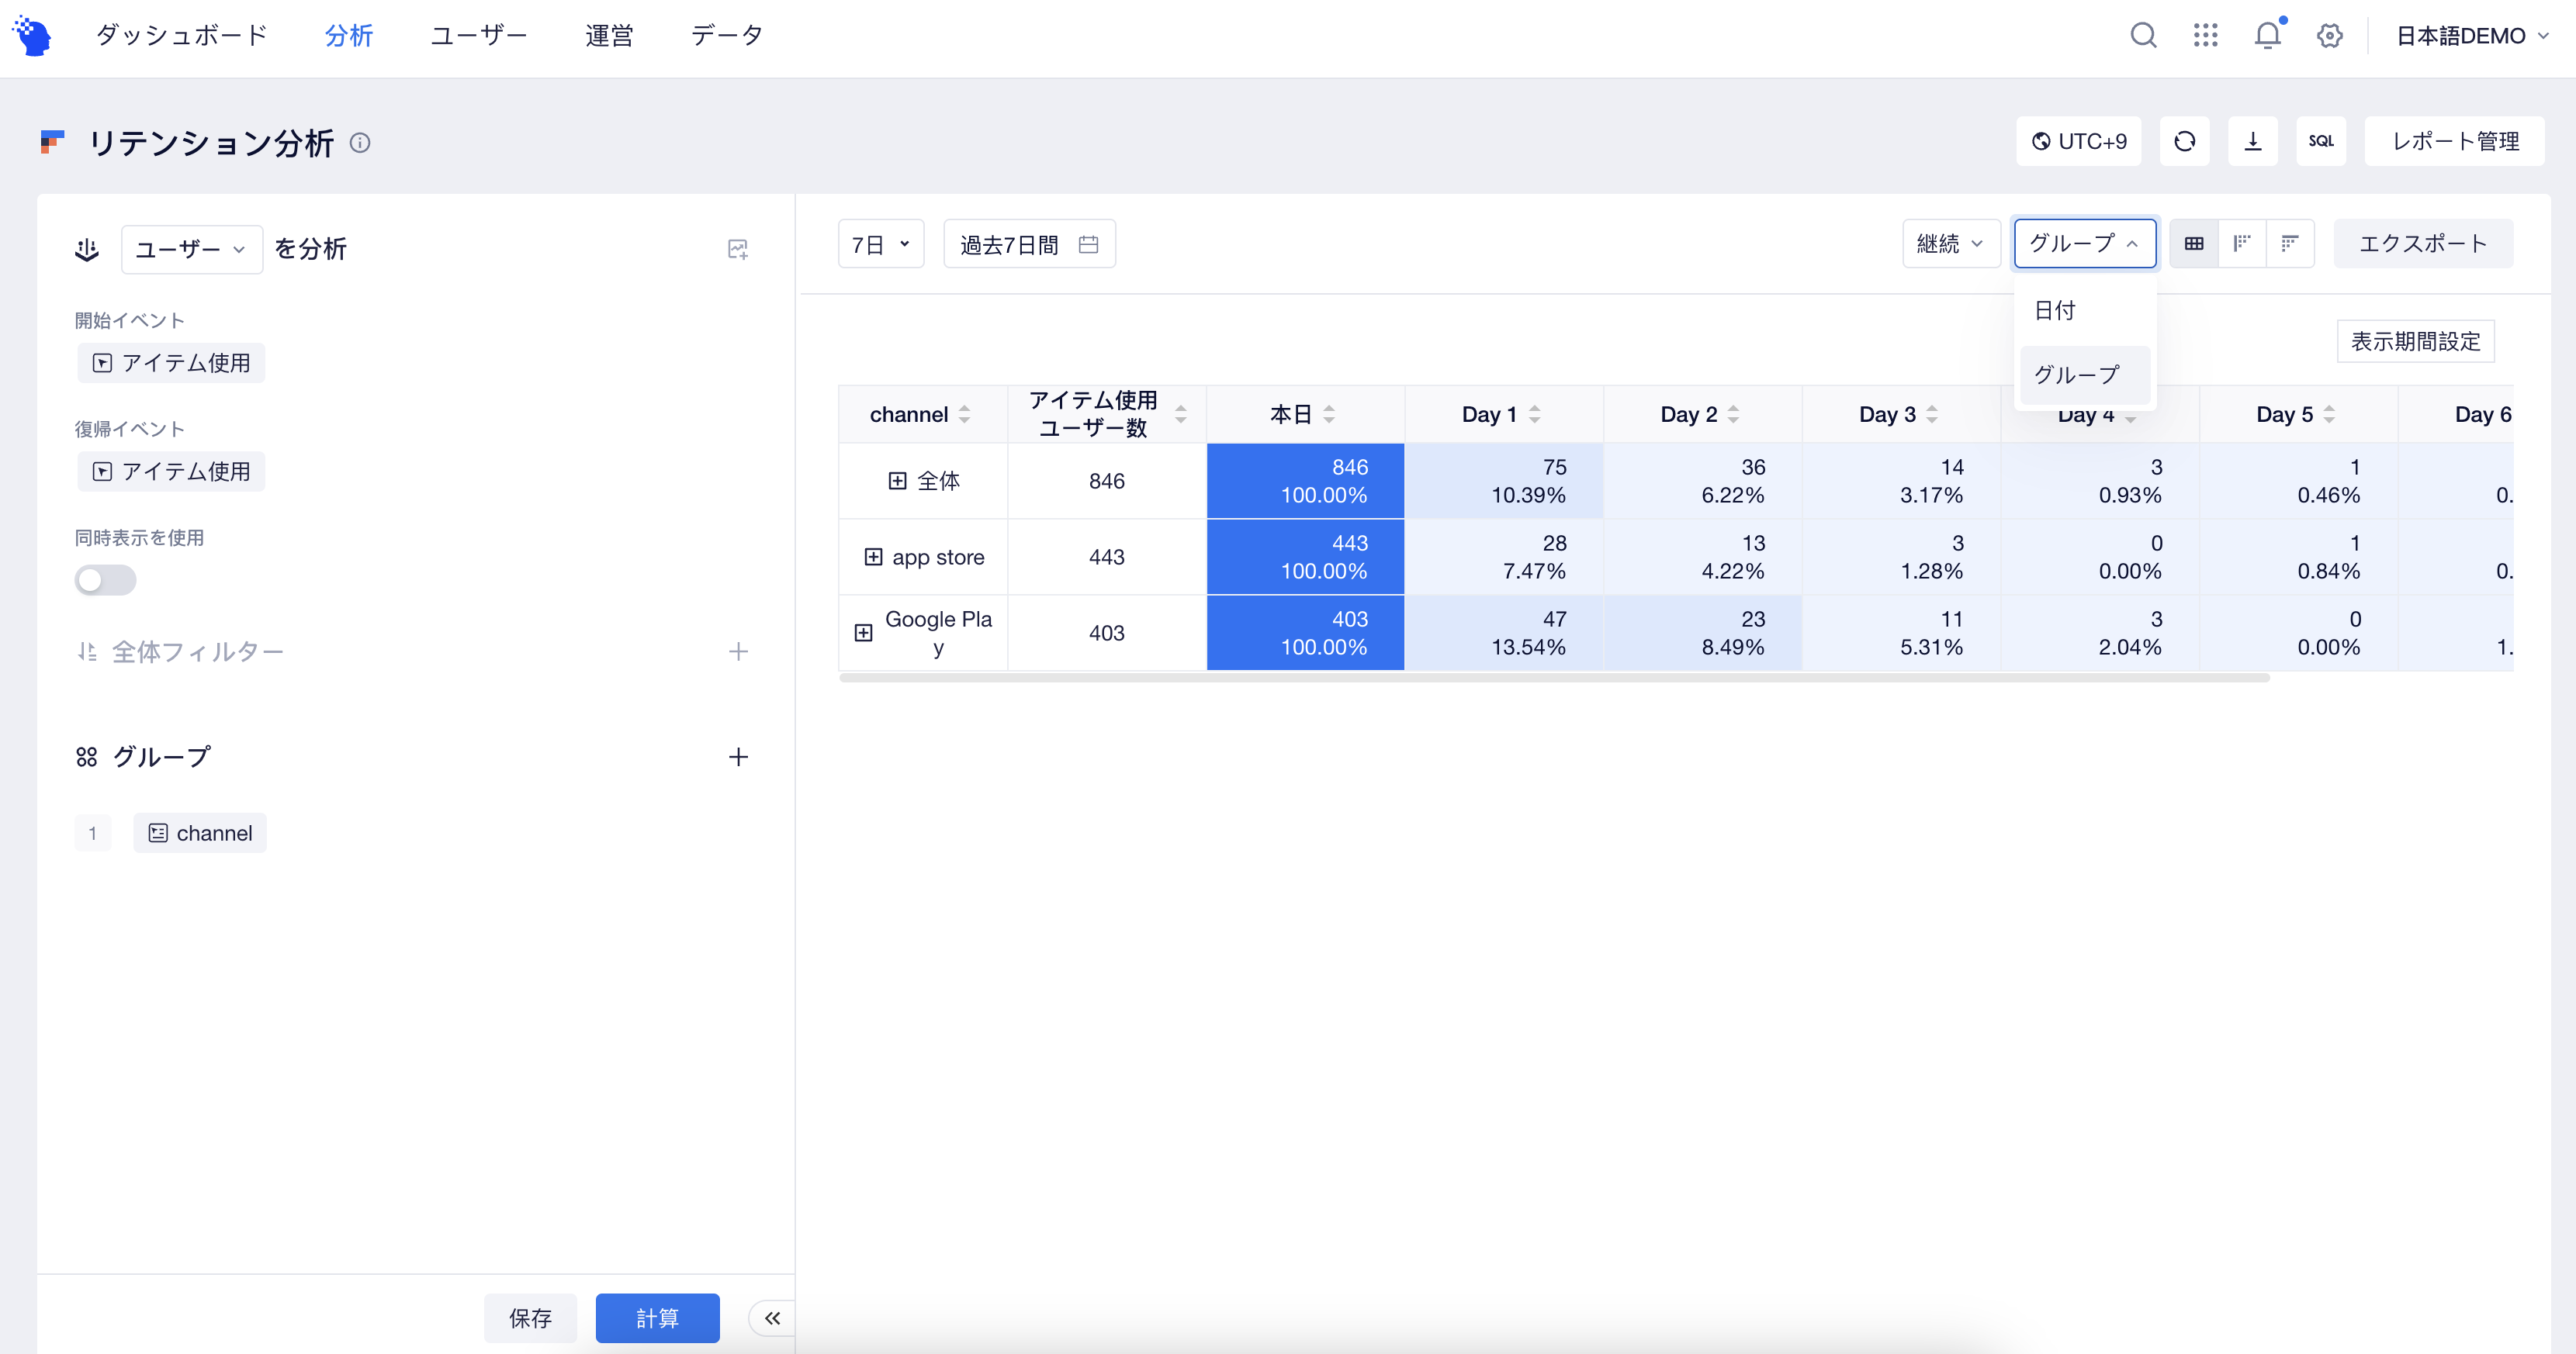Sort by 本日 column arrows
2576x1354 pixels.
[1329, 415]
